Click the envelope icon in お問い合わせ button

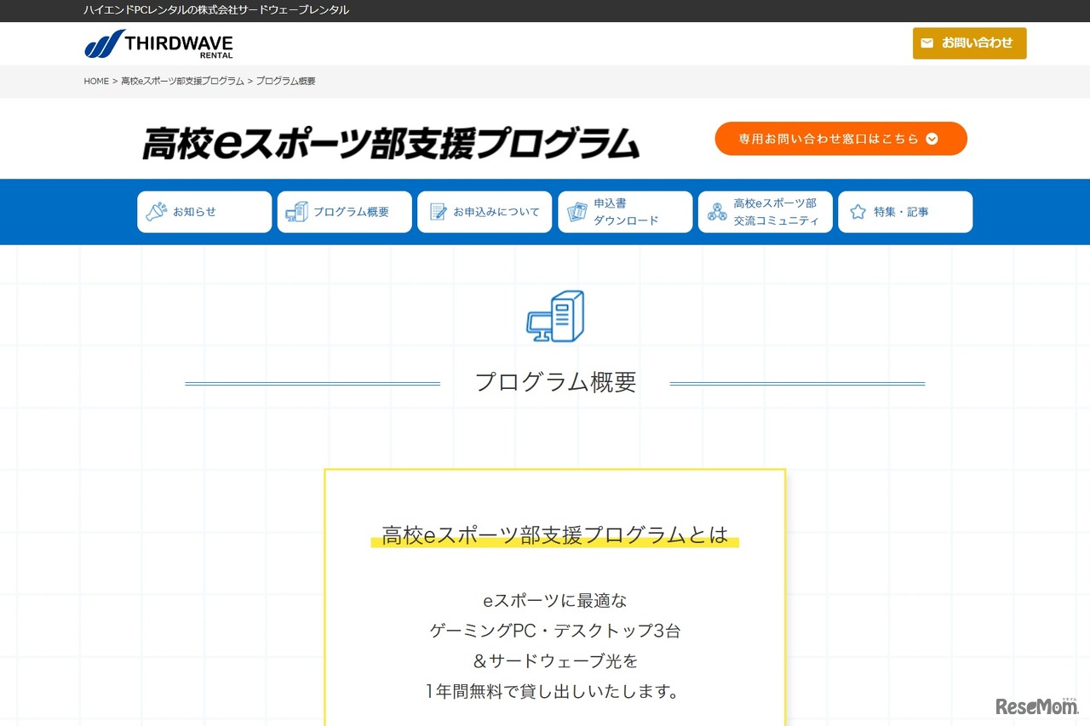[927, 43]
